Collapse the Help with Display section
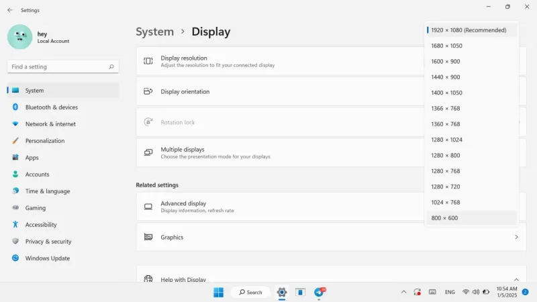 pos(516,279)
